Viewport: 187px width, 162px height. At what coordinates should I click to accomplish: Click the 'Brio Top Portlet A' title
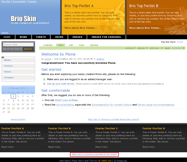tap(79, 6)
